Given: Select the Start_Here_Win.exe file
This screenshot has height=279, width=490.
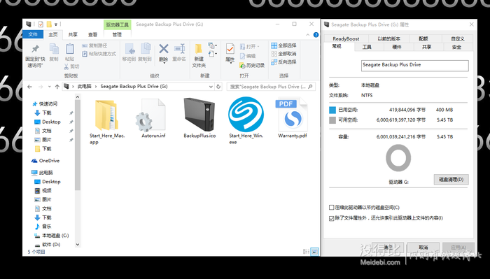Looking at the screenshot, I should coord(246,121).
